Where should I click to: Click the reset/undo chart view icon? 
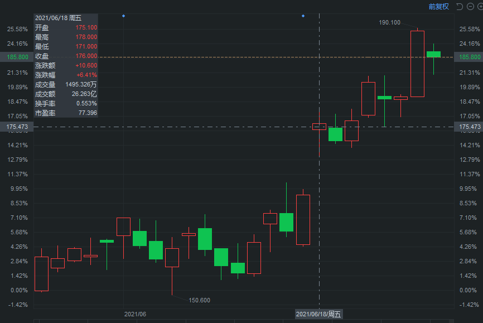tap(460, 7)
